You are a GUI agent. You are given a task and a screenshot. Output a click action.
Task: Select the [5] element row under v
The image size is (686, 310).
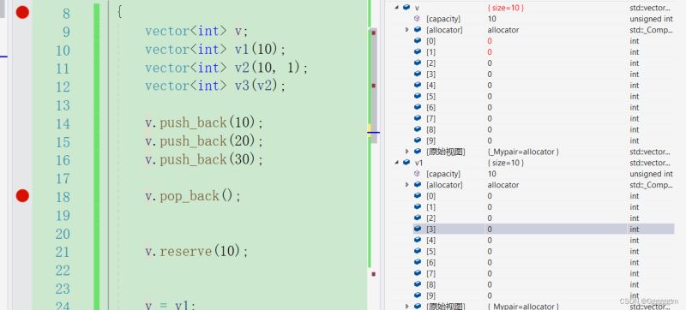(x=544, y=97)
